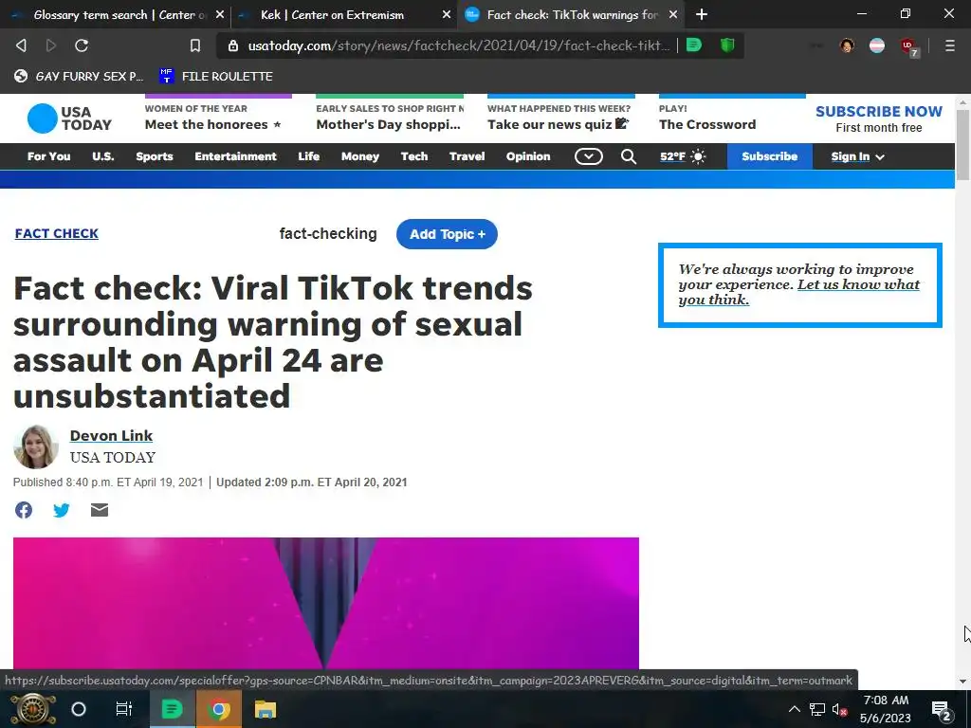Click the trans flag round extension icon
Viewport: 971px width, 728px height.
[877, 45]
